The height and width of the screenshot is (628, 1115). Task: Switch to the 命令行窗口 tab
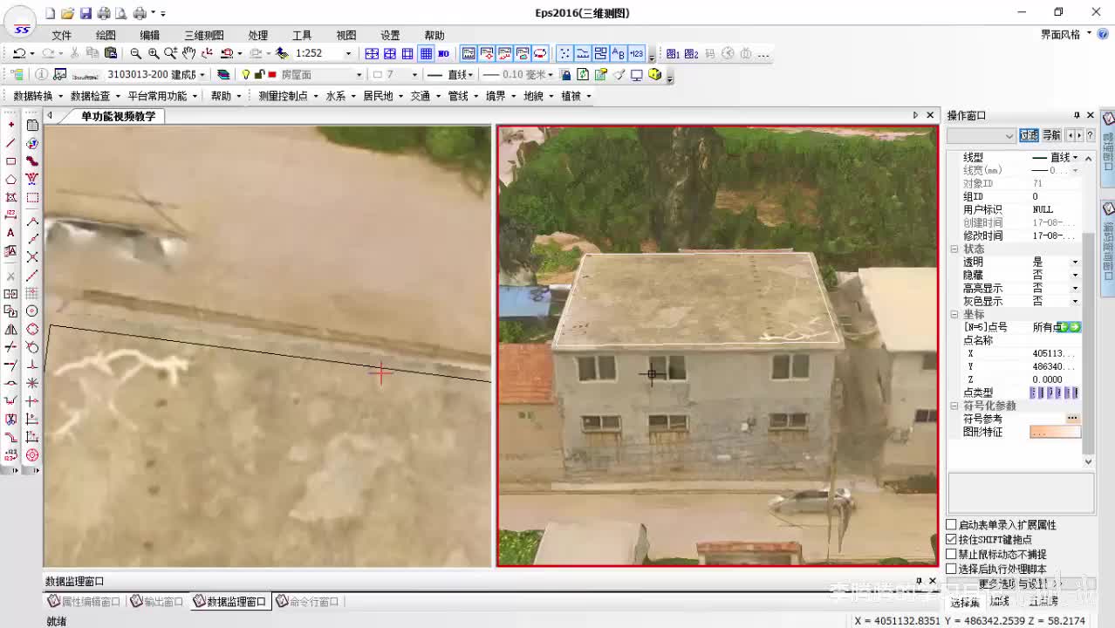coord(309,602)
